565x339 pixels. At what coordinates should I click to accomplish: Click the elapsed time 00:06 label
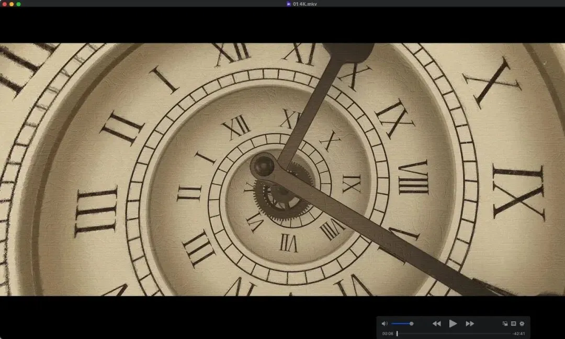click(388, 334)
